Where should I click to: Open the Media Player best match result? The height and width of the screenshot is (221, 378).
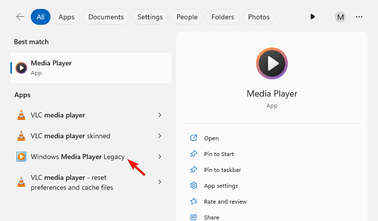coord(91,68)
